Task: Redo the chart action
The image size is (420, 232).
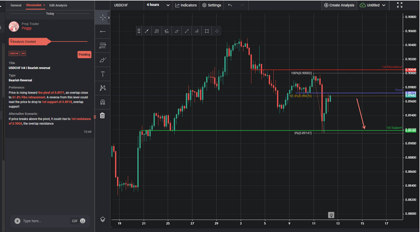Action: coord(242,5)
